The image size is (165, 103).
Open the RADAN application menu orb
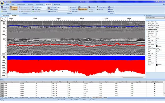click(2, 3)
